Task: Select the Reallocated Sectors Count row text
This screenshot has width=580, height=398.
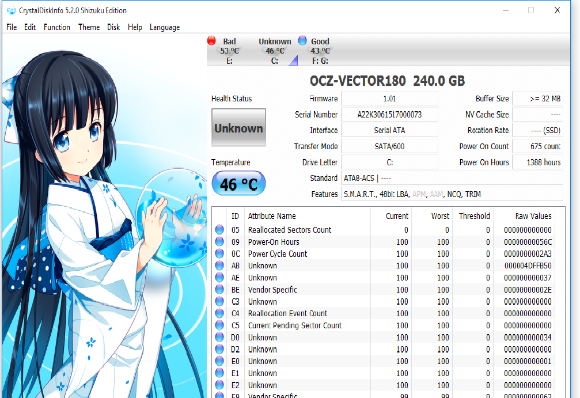Action: [x=290, y=230]
